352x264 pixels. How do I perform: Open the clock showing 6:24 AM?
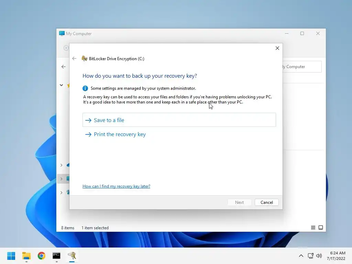pos(336,256)
